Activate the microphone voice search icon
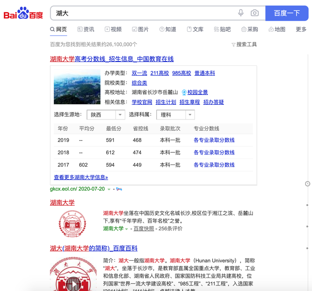Image resolution: width=312 pixels, height=291 pixels. click(241, 13)
